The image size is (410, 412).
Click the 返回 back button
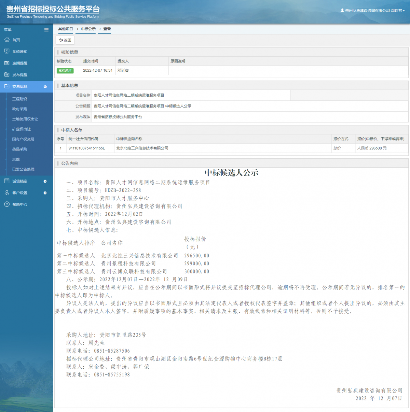pos(65,40)
